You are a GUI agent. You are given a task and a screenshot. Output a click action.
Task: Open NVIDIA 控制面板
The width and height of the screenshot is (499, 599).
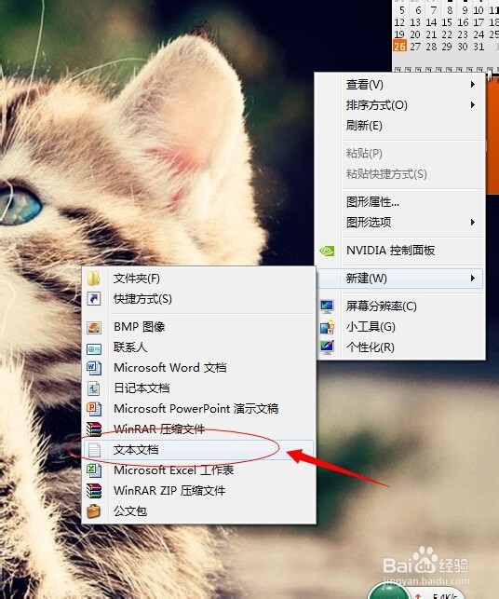[x=399, y=251]
